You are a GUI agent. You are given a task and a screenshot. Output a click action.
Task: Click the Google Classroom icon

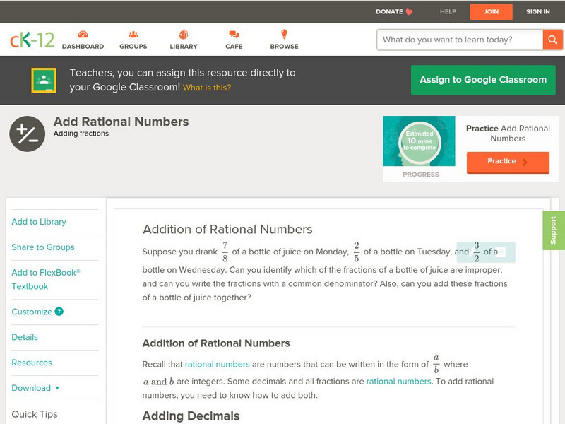pyautogui.click(x=44, y=81)
